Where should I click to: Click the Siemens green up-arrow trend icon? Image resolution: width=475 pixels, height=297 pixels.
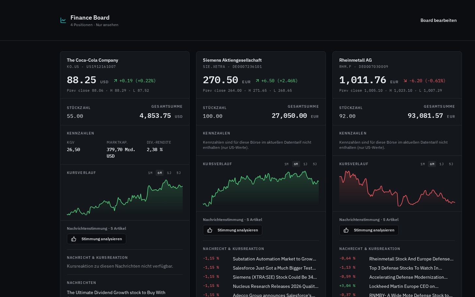257,81
